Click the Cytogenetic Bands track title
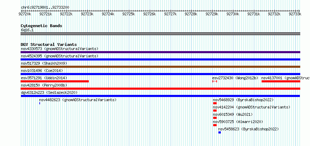This screenshot has width=310, height=146. 41,26
